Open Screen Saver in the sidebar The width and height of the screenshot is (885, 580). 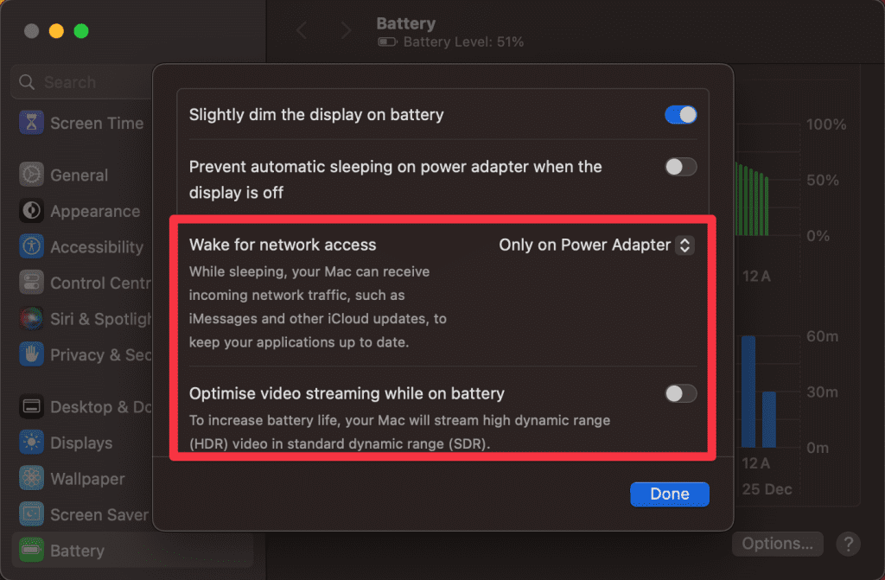pyautogui.click(x=99, y=515)
